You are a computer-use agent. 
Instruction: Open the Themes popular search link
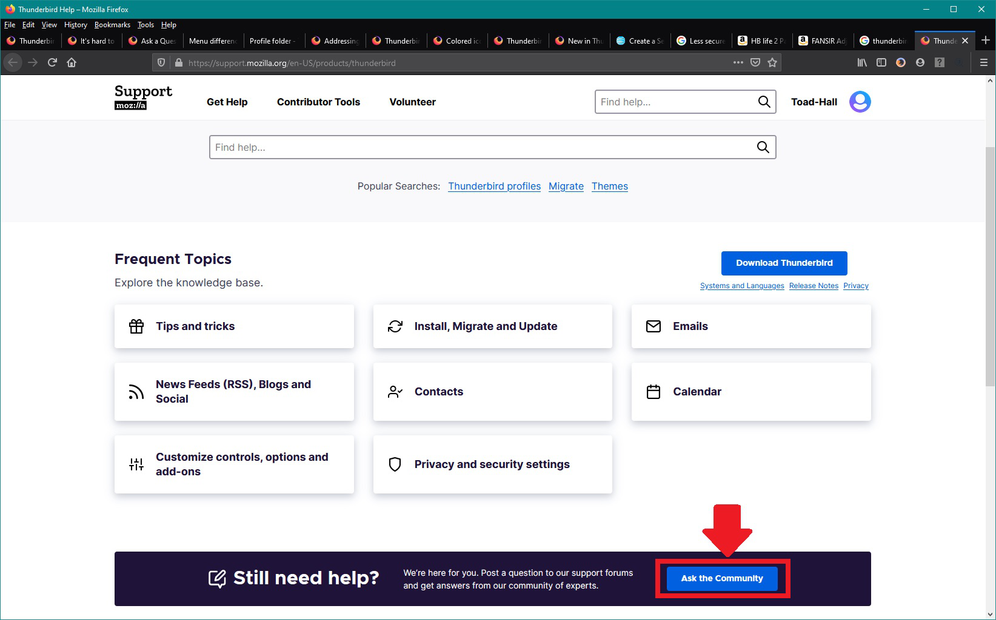click(610, 186)
